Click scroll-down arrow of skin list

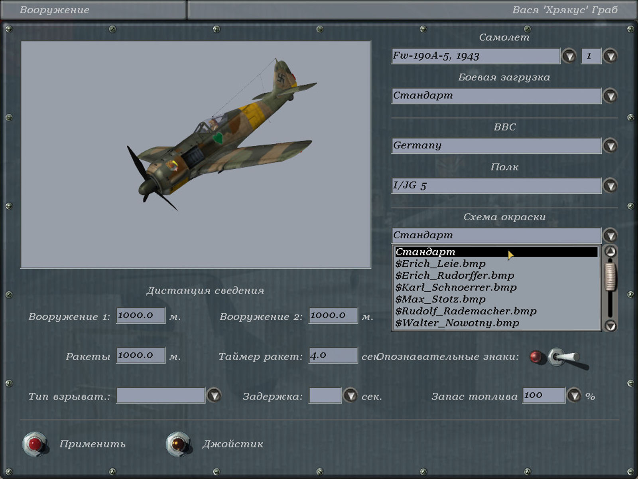[610, 325]
